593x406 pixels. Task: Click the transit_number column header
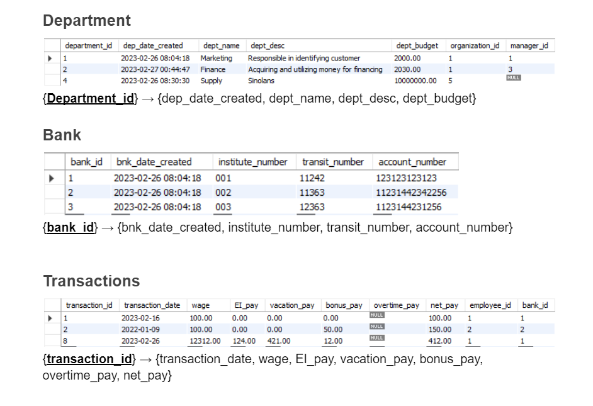pos(333,161)
